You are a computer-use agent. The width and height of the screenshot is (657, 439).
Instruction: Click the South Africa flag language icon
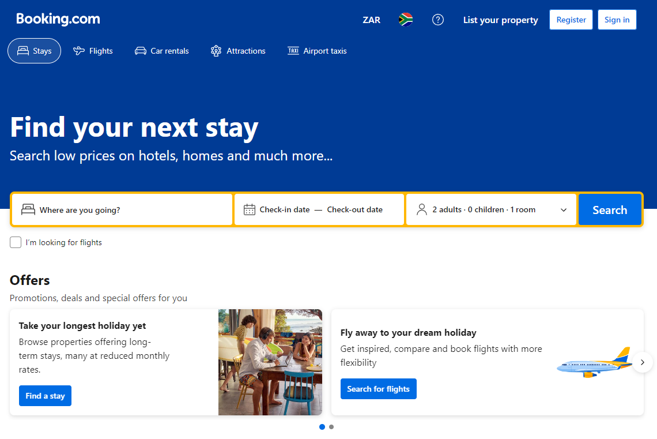pos(406,20)
